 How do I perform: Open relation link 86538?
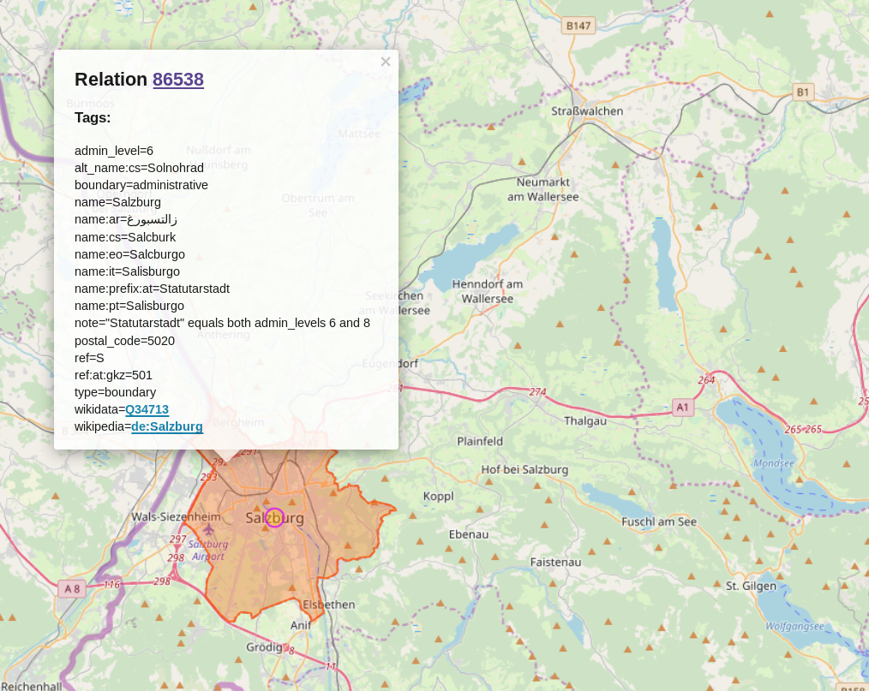(178, 80)
